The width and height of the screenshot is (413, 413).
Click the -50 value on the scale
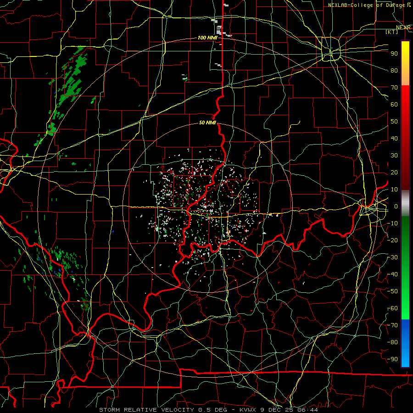pos(393,291)
